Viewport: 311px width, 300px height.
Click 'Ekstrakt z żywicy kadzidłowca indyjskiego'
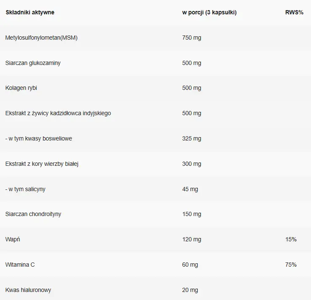pyautogui.click(x=58, y=113)
